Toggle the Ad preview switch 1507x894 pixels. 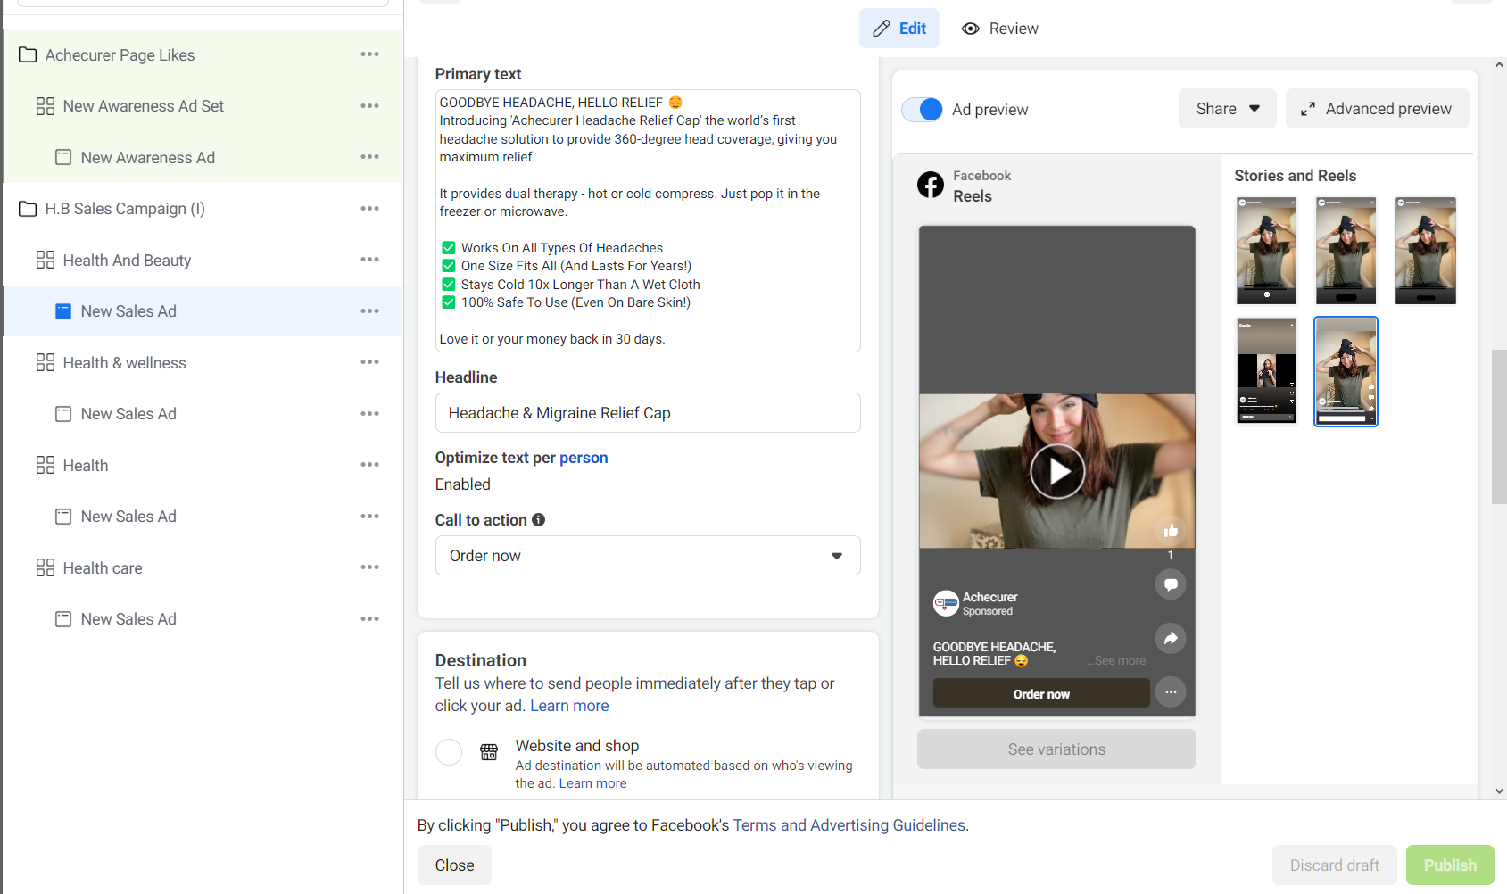922,109
